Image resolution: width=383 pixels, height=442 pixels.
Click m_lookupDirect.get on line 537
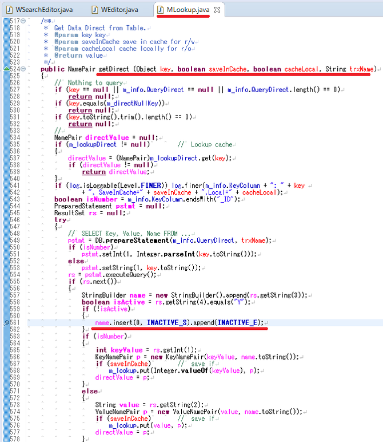[x=181, y=158]
